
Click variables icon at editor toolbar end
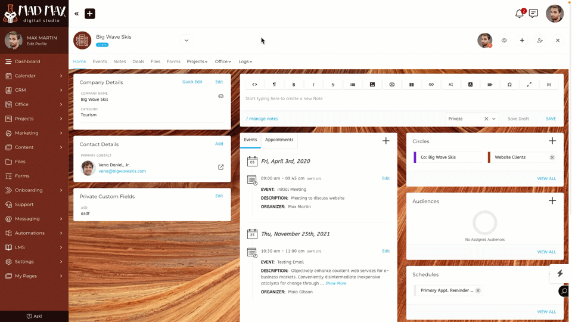point(549,84)
